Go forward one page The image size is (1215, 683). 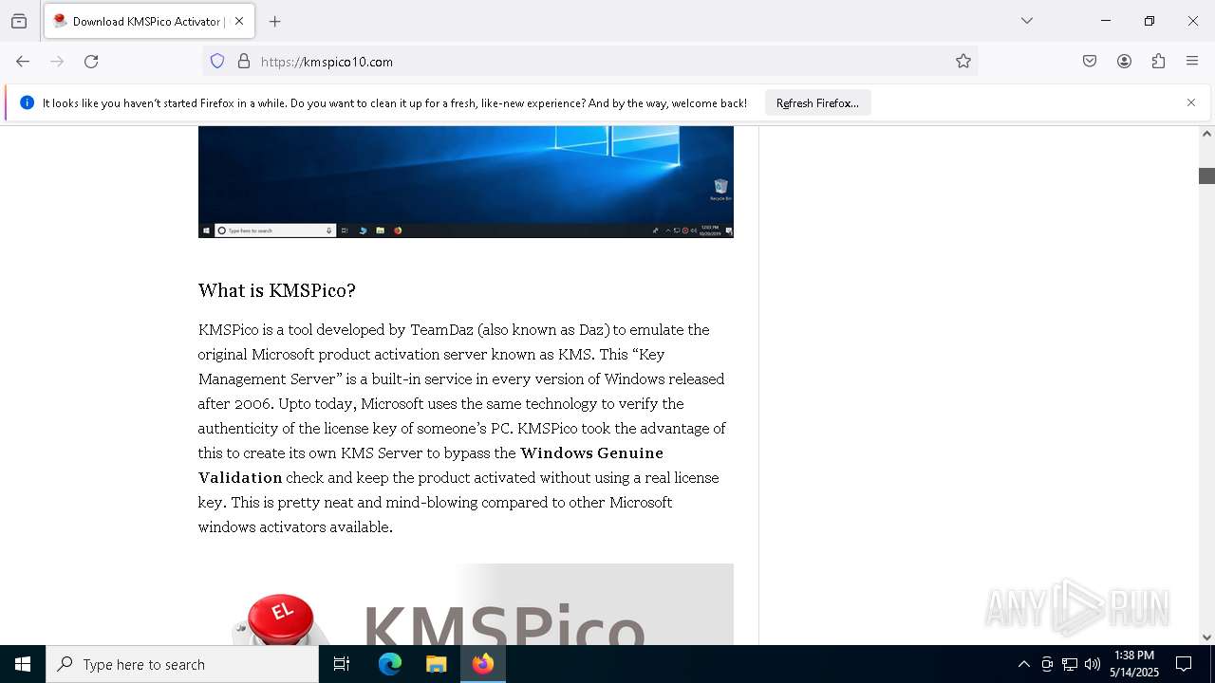tap(57, 61)
